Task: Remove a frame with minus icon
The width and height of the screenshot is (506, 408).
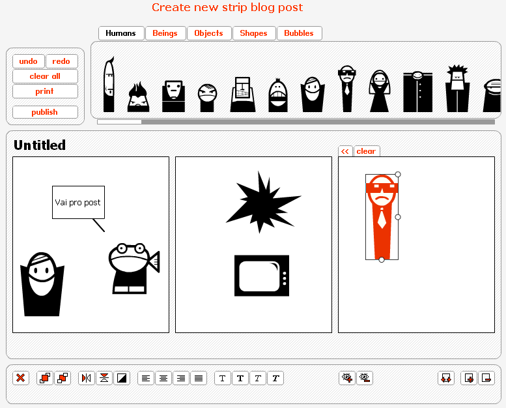Action: pyautogui.click(x=486, y=378)
